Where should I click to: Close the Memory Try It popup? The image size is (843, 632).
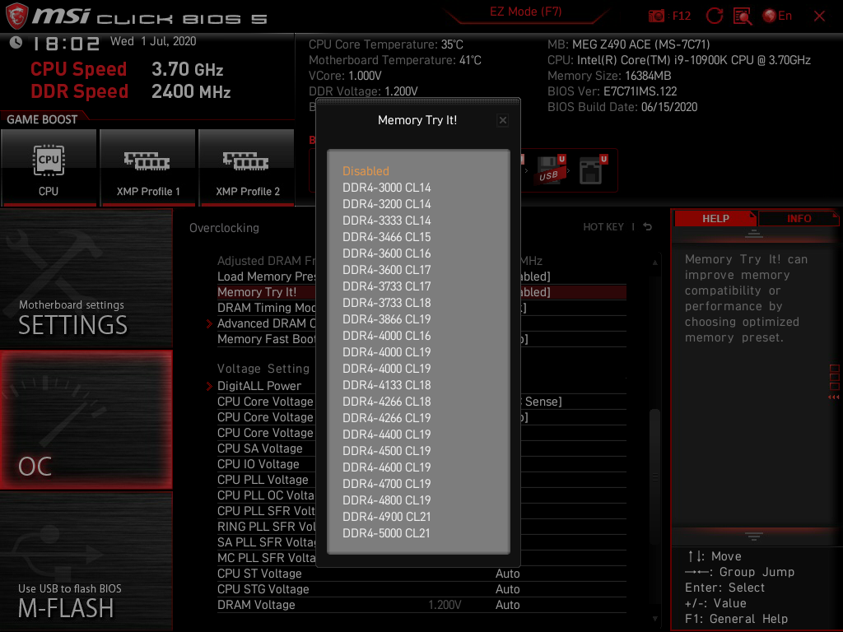point(502,120)
